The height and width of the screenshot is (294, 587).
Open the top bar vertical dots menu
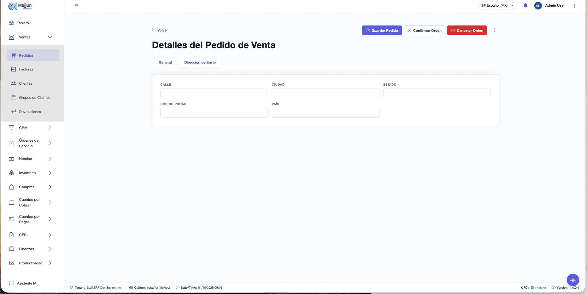(x=574, y=6)
